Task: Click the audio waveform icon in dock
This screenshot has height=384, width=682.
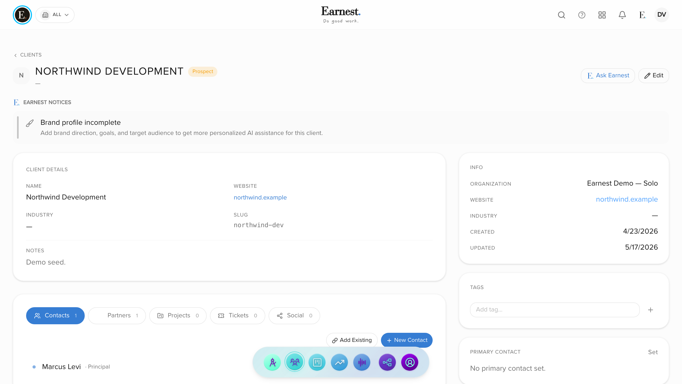Action: coord(362,362)
